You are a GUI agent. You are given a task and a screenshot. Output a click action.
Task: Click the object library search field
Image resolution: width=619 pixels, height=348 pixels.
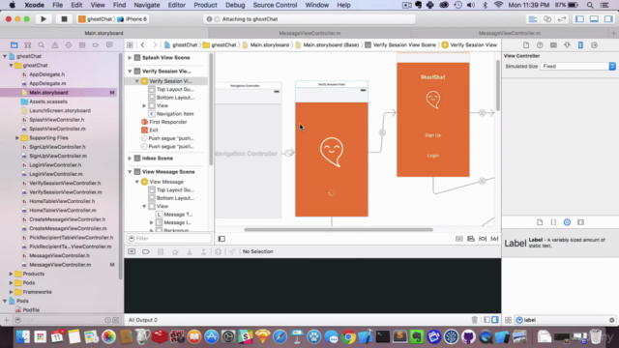tap(566, 320)
